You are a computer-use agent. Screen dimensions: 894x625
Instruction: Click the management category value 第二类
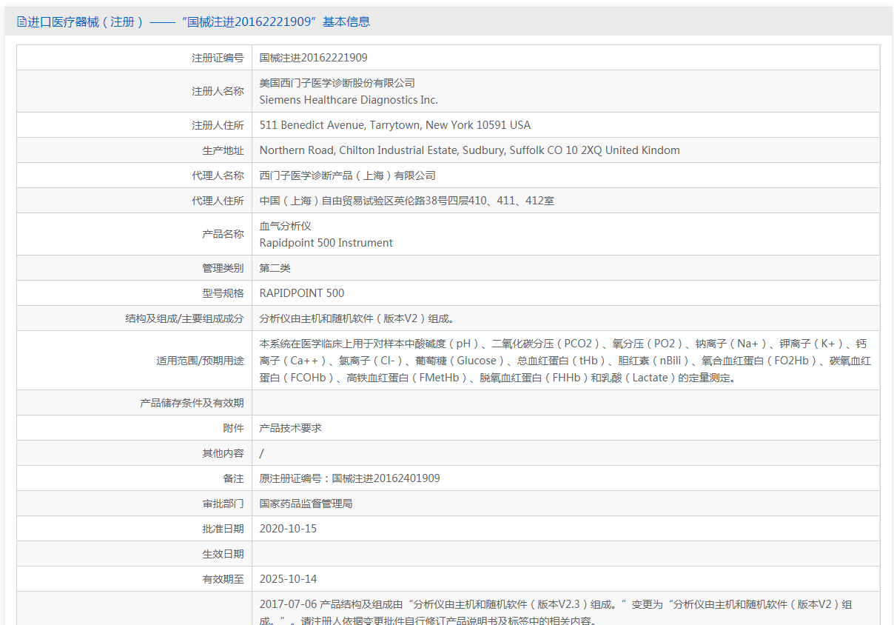275,268
